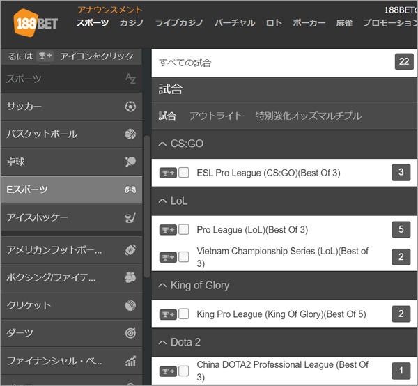Click the boxing gloves icon

point(130,277)
